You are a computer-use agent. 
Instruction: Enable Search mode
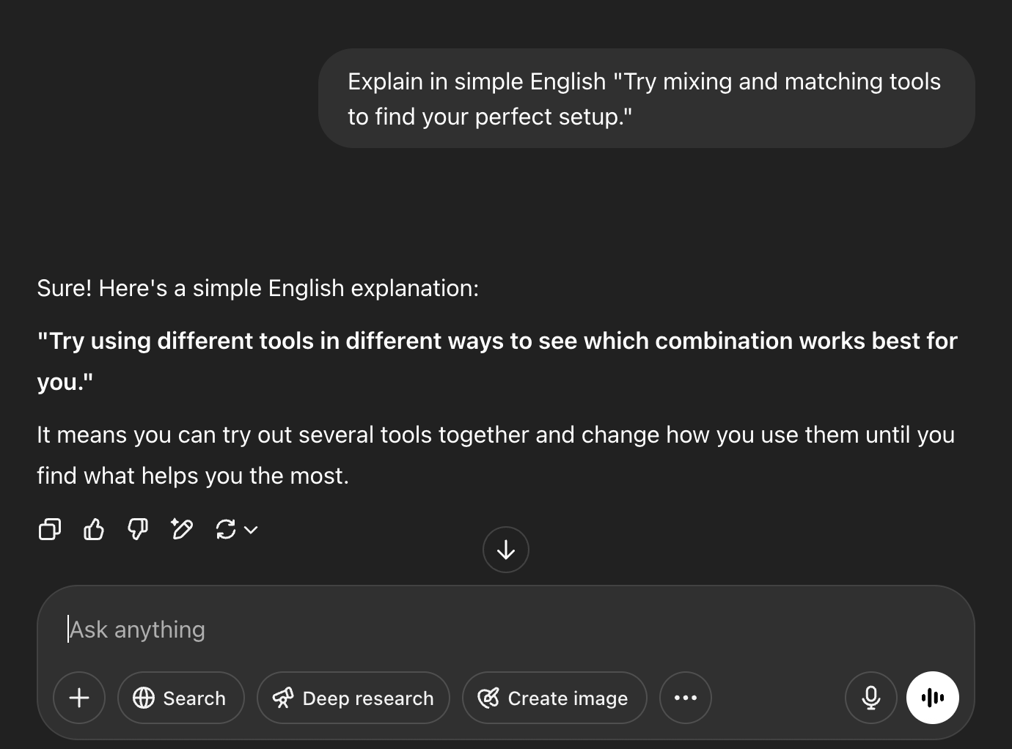pyautogui.click(x=180, y=698)
